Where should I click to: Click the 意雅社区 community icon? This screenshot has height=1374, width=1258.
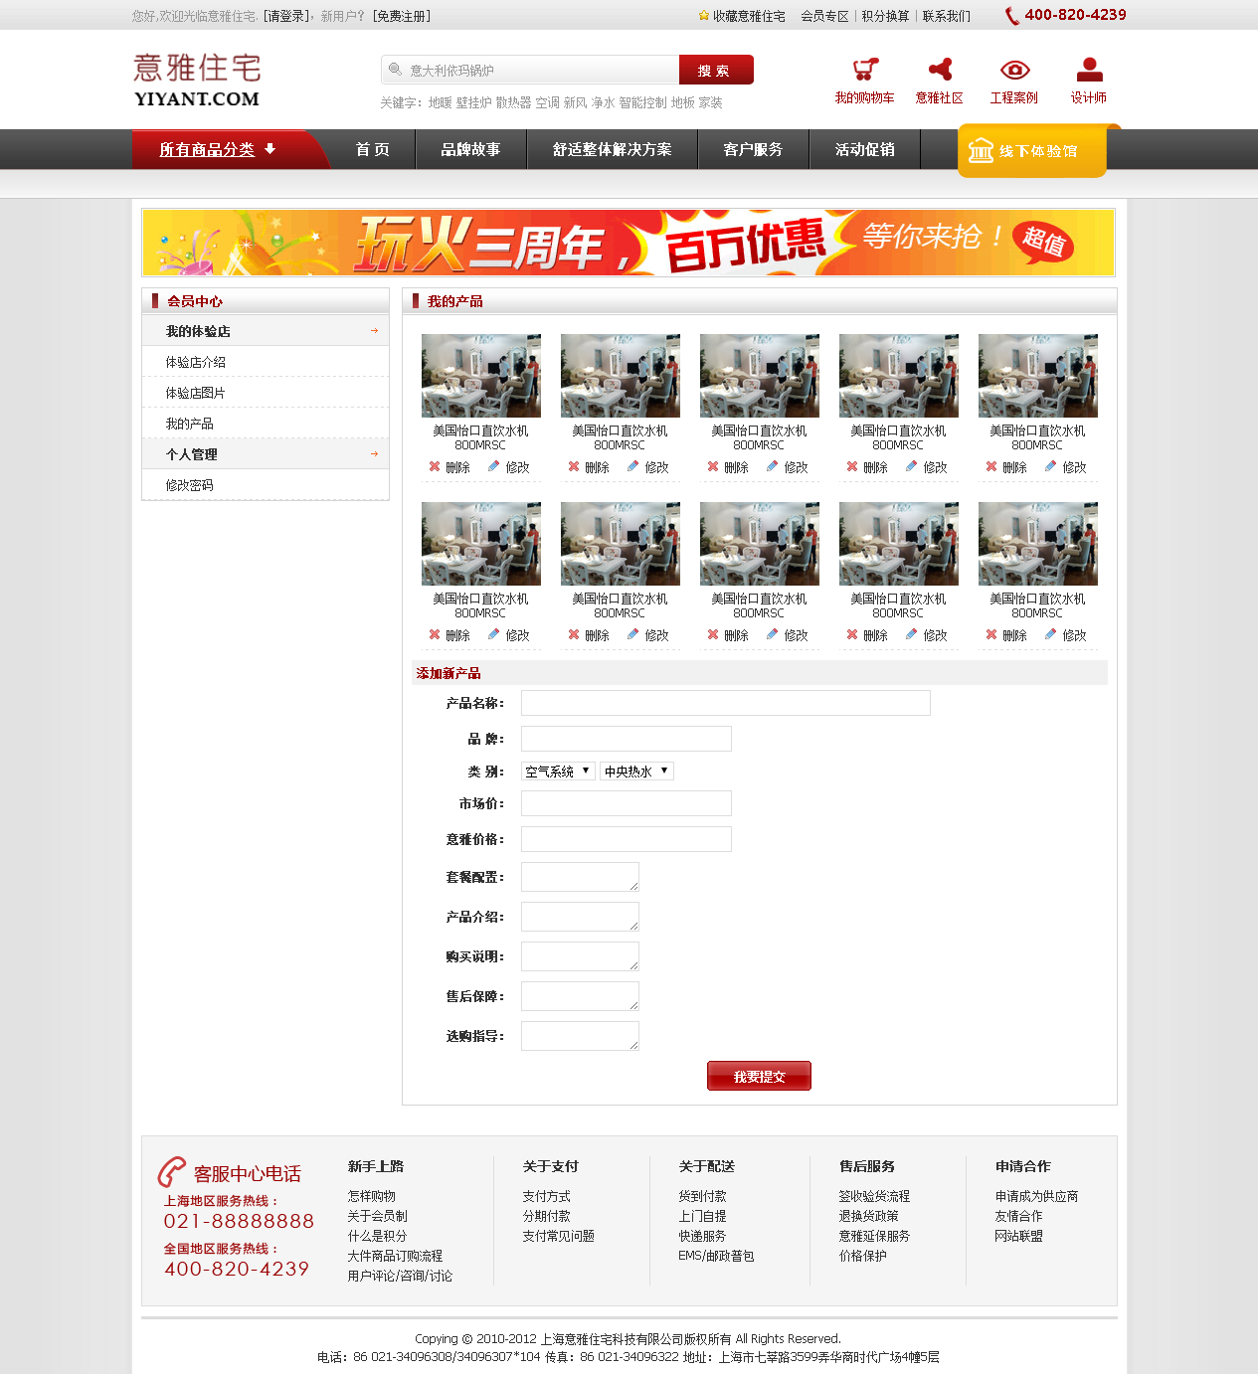(x=939, y=70)
